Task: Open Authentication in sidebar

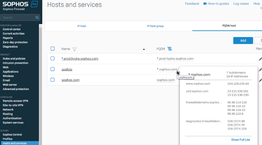Action: coord(12,118)
